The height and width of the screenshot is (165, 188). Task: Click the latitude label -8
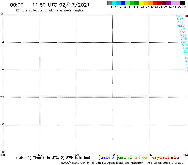pyautogui.click(x=2, y=124)
